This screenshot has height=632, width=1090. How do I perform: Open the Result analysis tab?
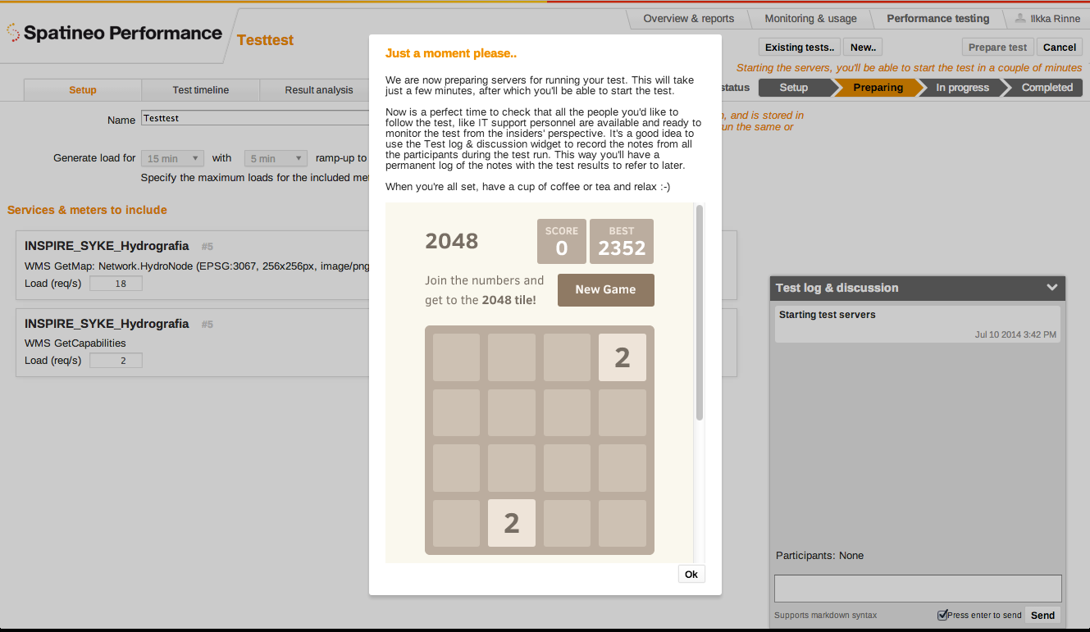pos(319,90)
